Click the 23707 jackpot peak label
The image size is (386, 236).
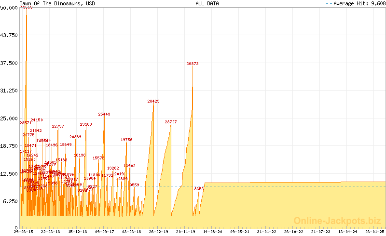click(171, 122)
